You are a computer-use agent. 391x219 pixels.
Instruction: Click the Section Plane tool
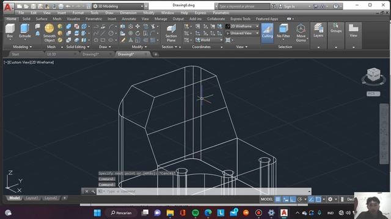click(x=171, y=33)
